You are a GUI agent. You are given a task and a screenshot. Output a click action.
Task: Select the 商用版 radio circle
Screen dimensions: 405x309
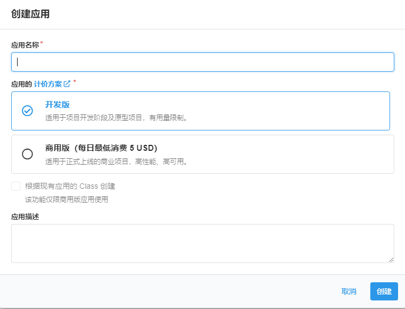(27, 154)
